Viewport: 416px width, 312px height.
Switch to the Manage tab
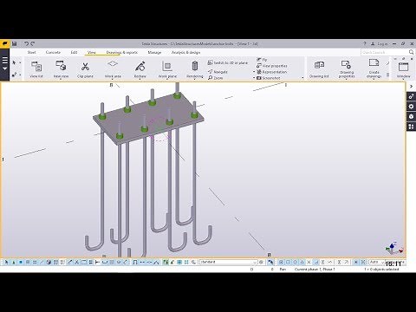point(154,52)
